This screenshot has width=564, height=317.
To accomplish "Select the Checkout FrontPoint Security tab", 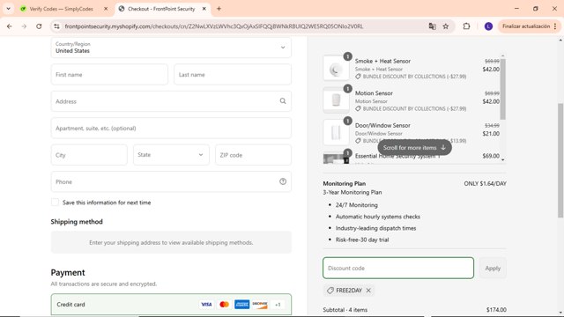I will pyautogui.click(x=161, y=9).
